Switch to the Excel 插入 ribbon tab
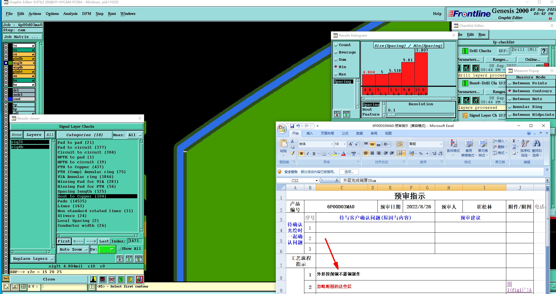The width and height of the screenshot is (556, 294). (x=310, y=133)
